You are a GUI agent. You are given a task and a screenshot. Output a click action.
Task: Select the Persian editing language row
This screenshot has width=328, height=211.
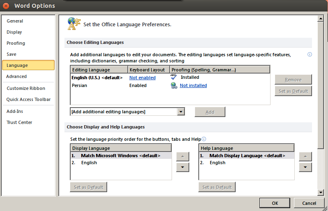coord(170,85)
